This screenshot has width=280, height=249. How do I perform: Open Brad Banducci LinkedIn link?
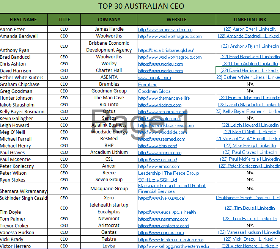[x=250, y=57]
